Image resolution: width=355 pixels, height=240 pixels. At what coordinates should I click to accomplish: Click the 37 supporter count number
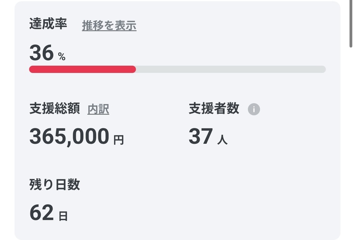(201, 137)
